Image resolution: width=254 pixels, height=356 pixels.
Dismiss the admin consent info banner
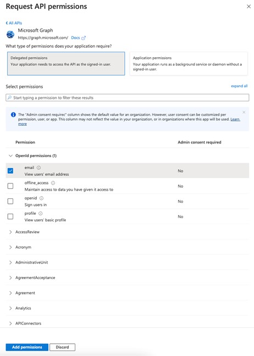click(x=244, y=112)
